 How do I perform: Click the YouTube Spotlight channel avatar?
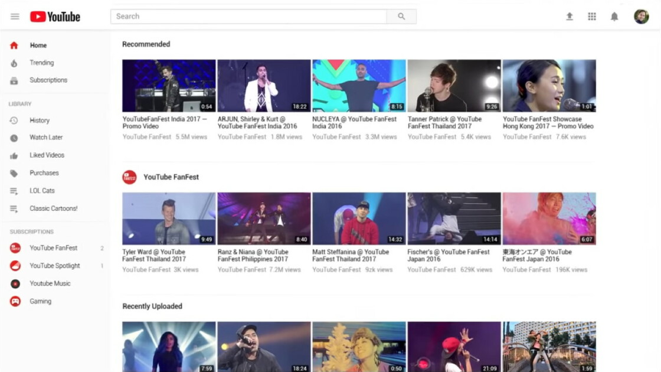click(15, 266)
